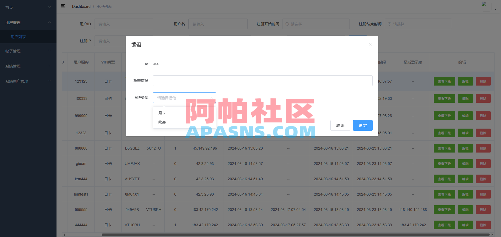Screen dimensions: 501x237
Task: Click the clock icon in 注册开始时间
Action: pyautogui.click(x=287, y=24)
